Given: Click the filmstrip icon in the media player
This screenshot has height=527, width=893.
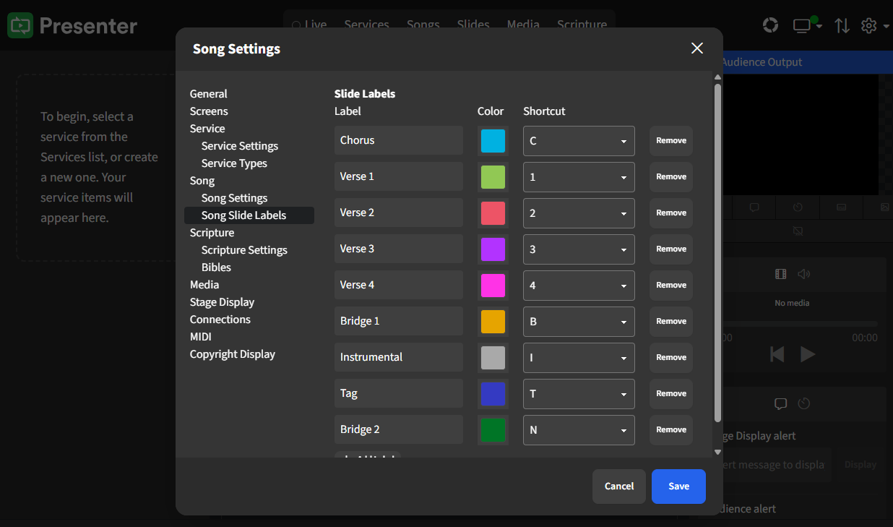Looking at the screenshot, I should [781, 274].
